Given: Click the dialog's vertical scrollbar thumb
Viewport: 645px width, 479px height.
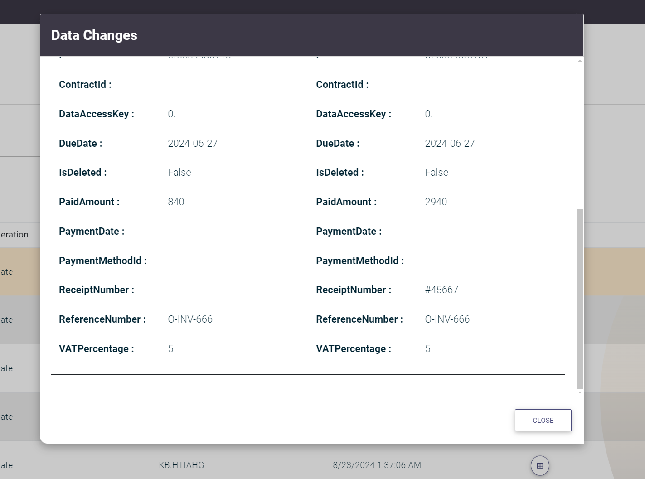Looking at the screenshot, I should [580, 299].
